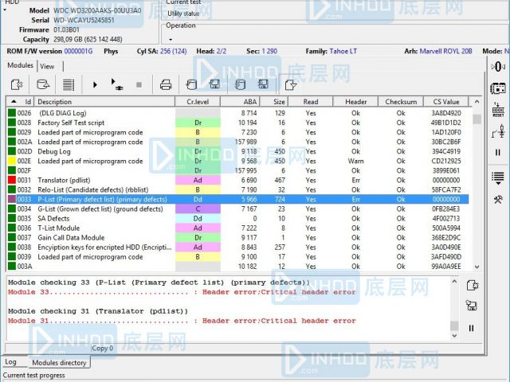Expand the Operation dropdown at the top
Viewport: 510px width, 382px height.
pyautogui.click(x=169, y=37)
